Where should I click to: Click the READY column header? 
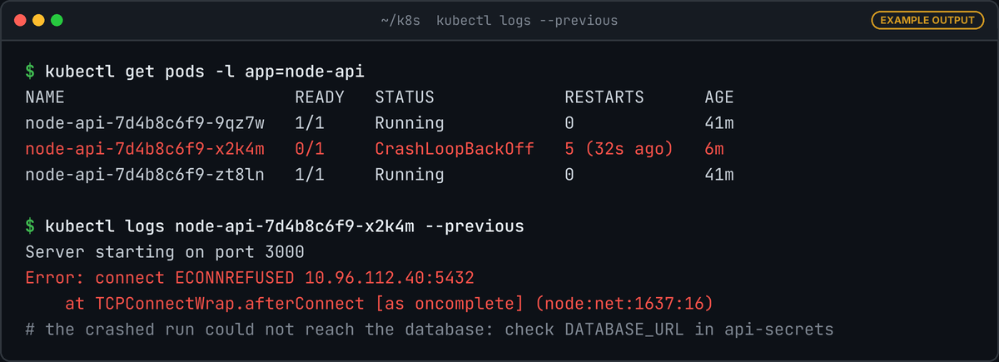[x=320, y=97]
